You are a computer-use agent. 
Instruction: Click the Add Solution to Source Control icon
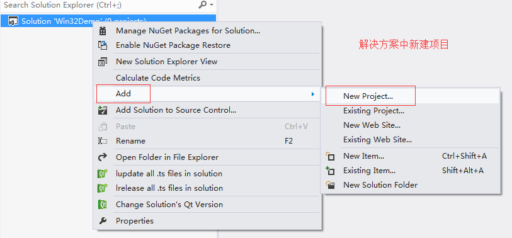tap(103, 110)
